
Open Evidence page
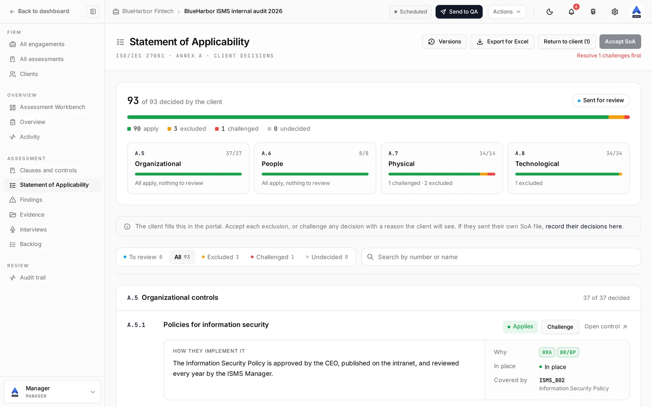click(52, 215)
